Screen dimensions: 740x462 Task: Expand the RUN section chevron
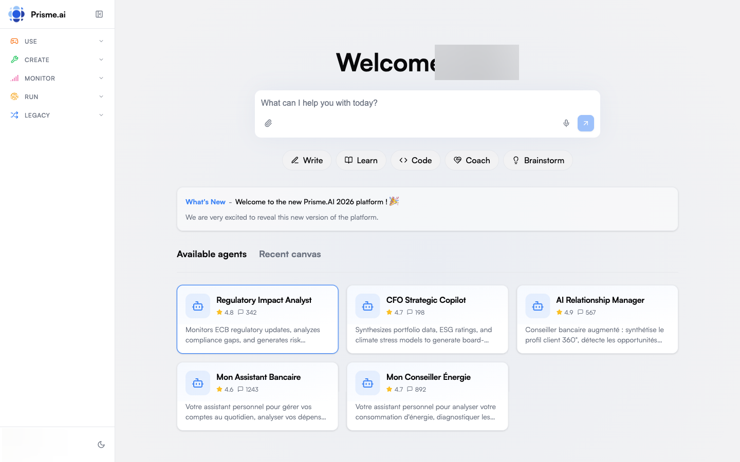pyautogui.click(x=101, y=97)
